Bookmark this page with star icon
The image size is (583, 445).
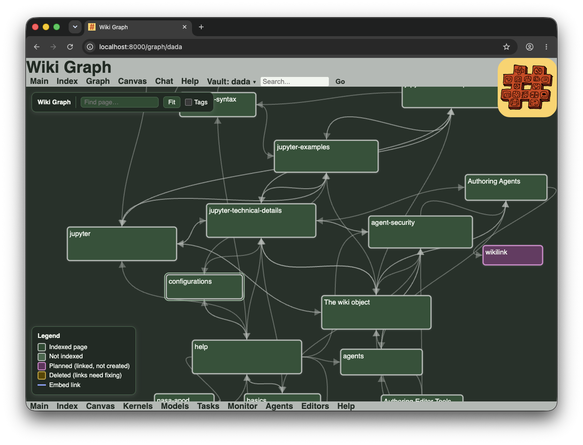506,47
